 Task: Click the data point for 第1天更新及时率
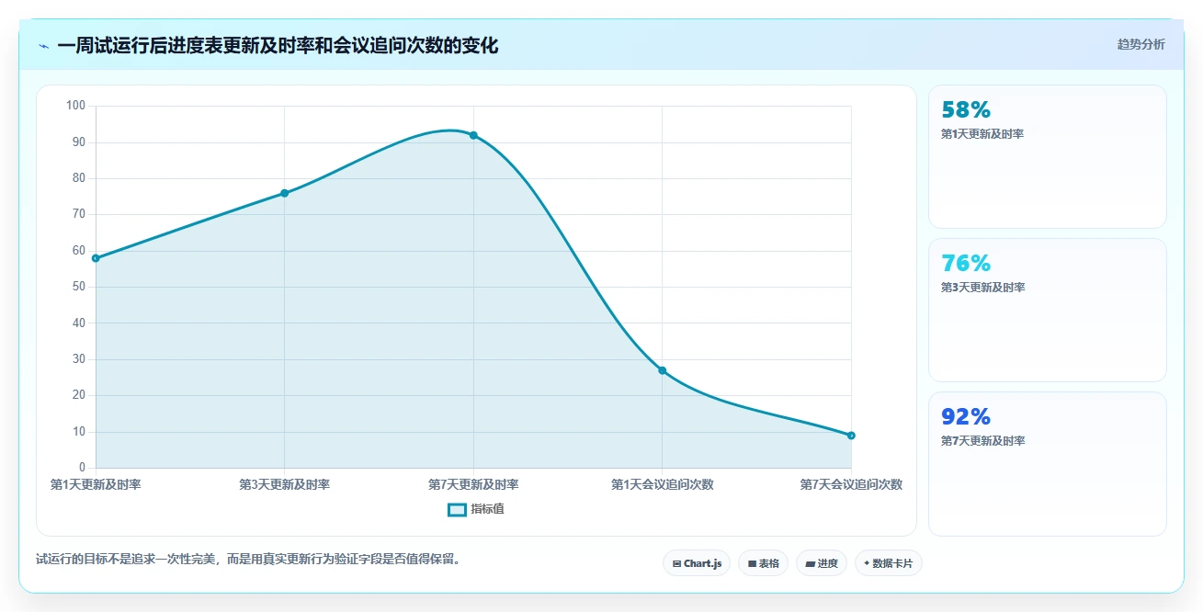click(96, 258)
